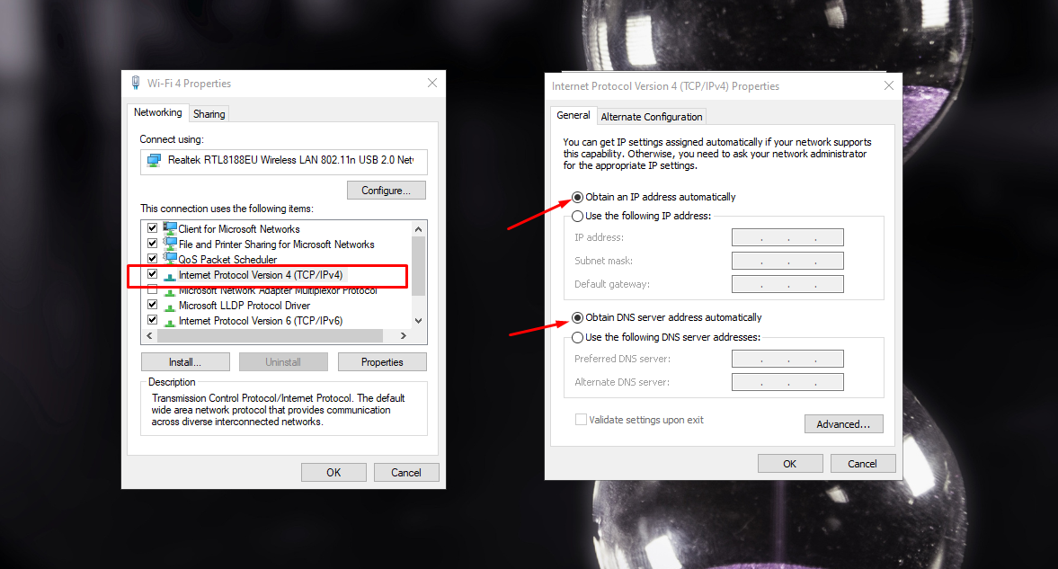Select Obtain DNS server address automatically
This screenshot has width=1058, height=569.
(578, 317)
